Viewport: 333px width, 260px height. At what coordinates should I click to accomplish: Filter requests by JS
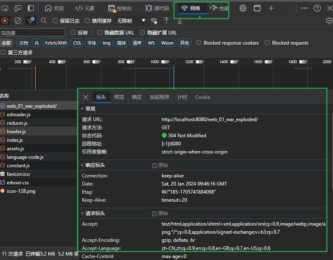(37, 43)
